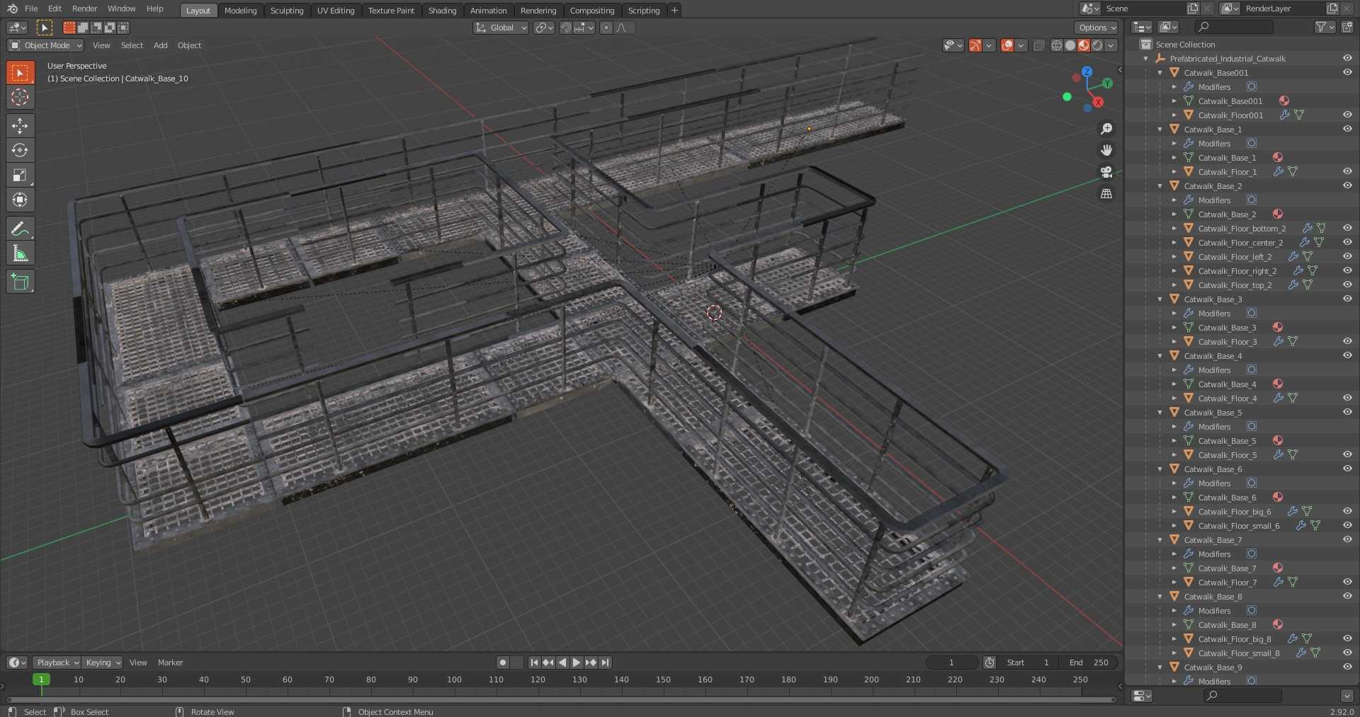The height and width of the screenshot is (717, 1360).
Task: Switch to the UV Editing workspace tab
Action: click(336, 11)
